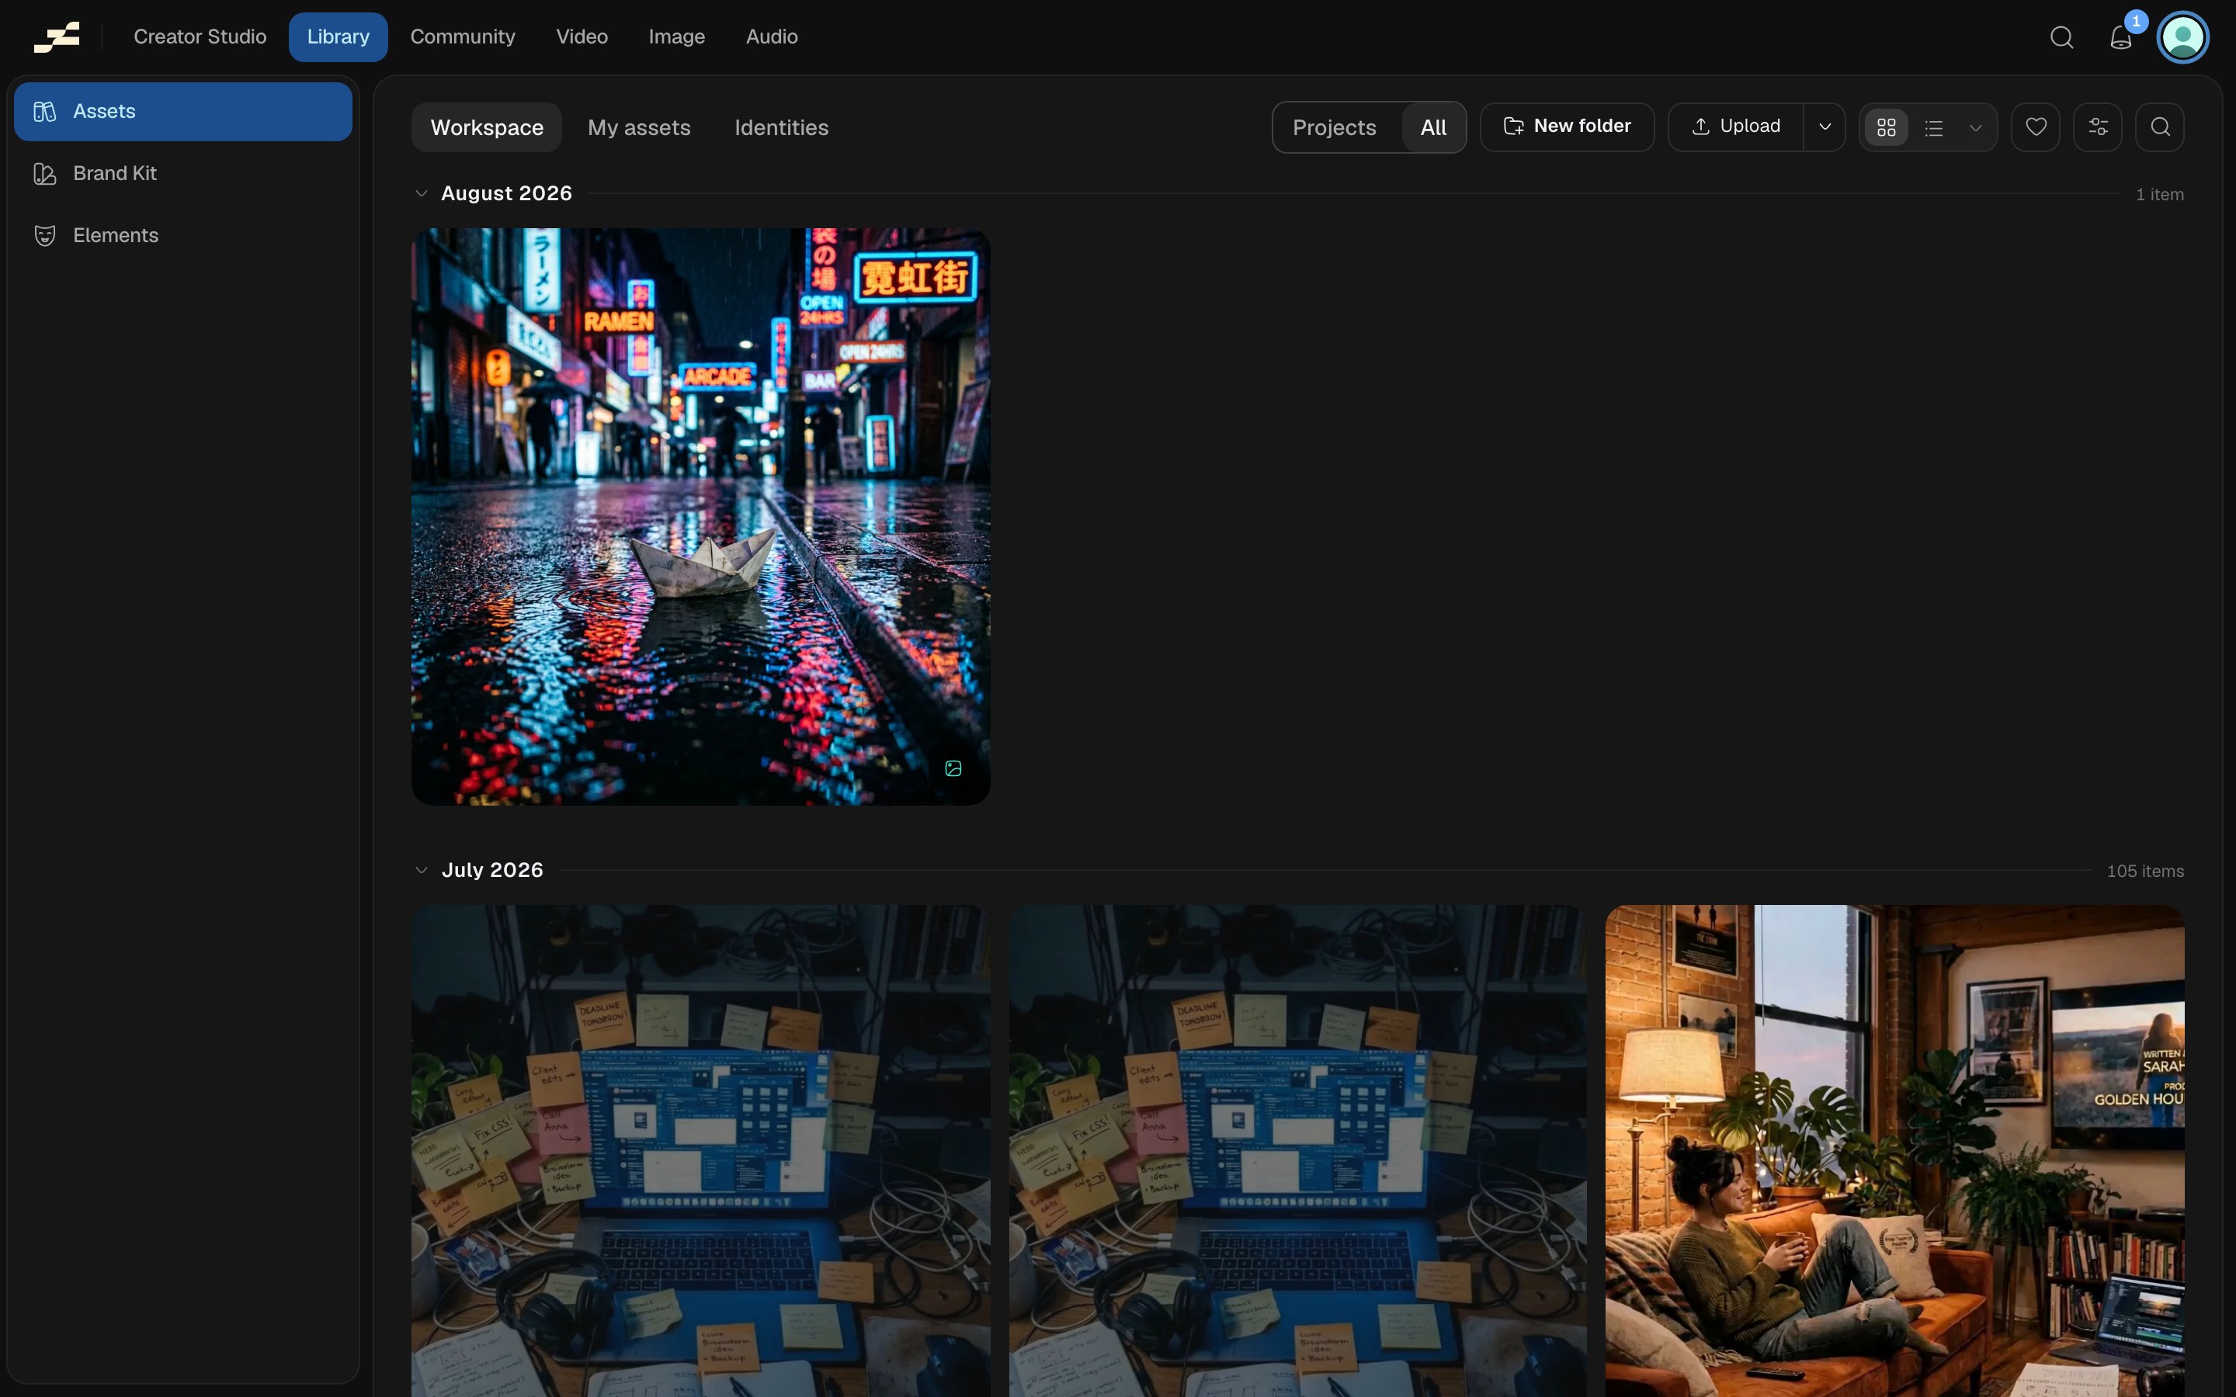Open the user profile avatar
This screenshot has width=2236, height=1397.
tap(2182, 37)
